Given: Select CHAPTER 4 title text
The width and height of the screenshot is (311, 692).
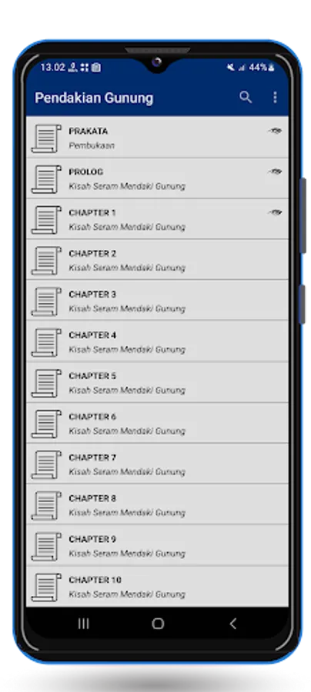Looking at the screenshot, I should point(92,335).
